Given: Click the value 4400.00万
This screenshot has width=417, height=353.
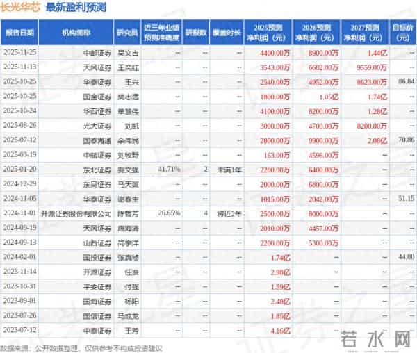Looking at the screenshot, I should pos(275,54).
